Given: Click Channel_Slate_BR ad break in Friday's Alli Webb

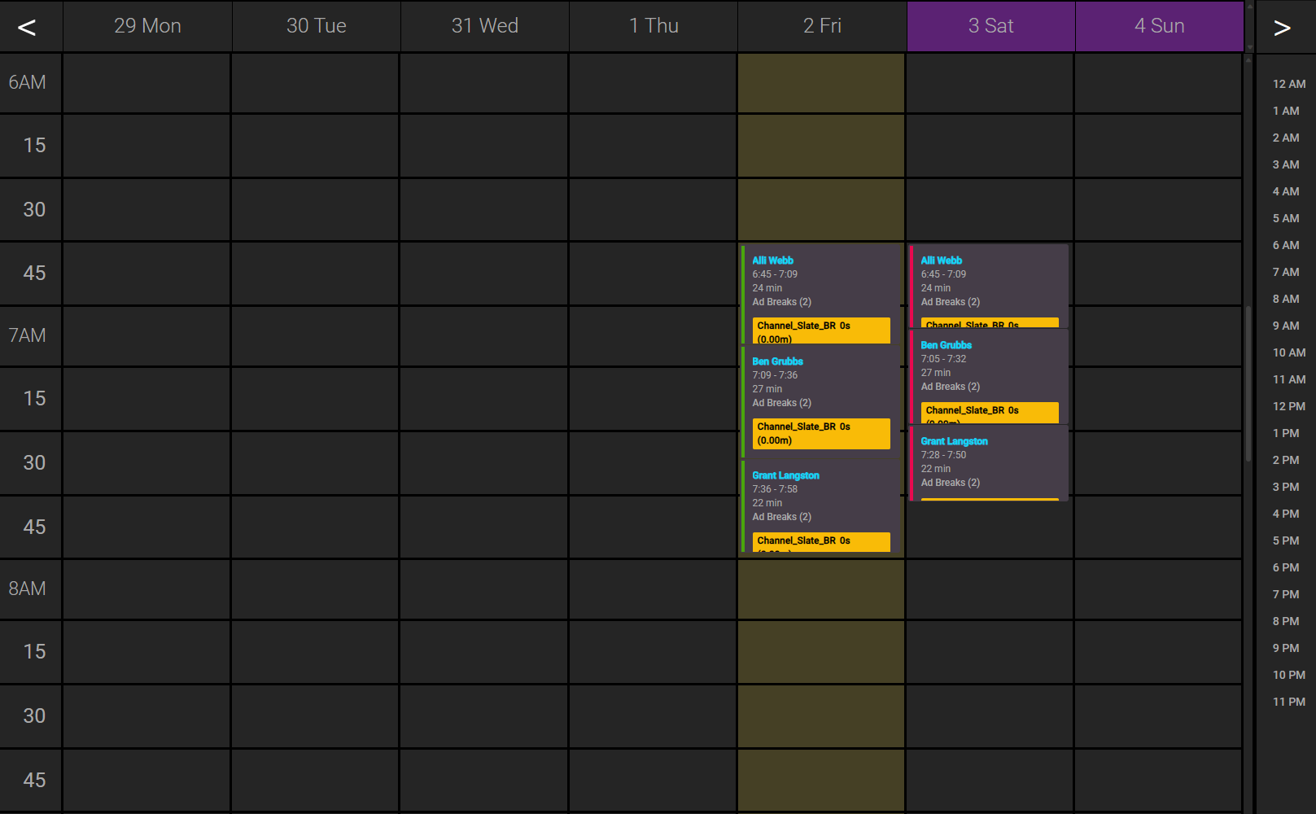Looking at the screenshot, I should click(820, 330).
